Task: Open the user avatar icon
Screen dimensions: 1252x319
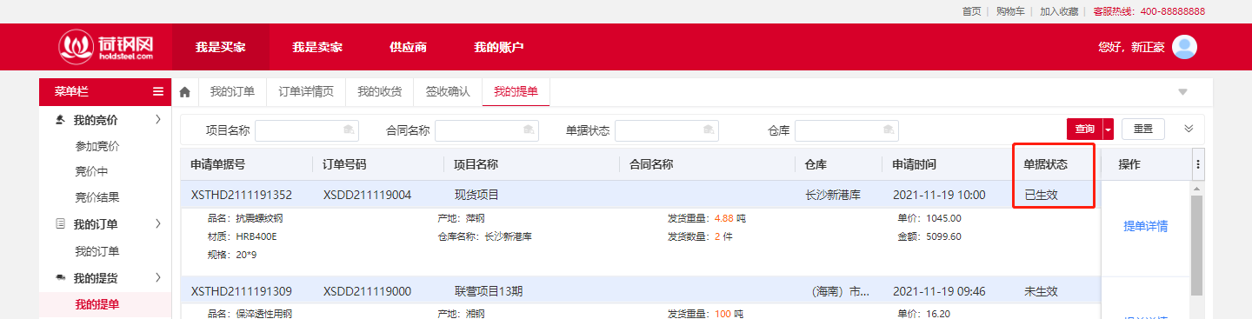Action: coord(1185,47)
